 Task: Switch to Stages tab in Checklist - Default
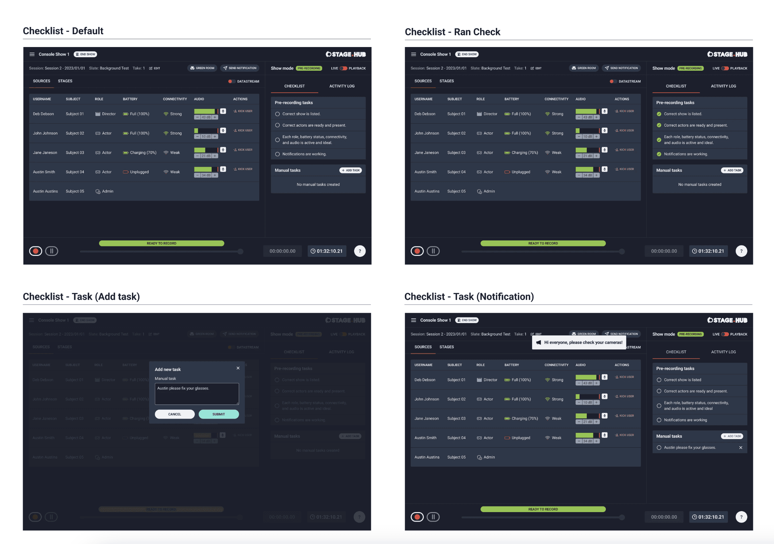[65, 81]
